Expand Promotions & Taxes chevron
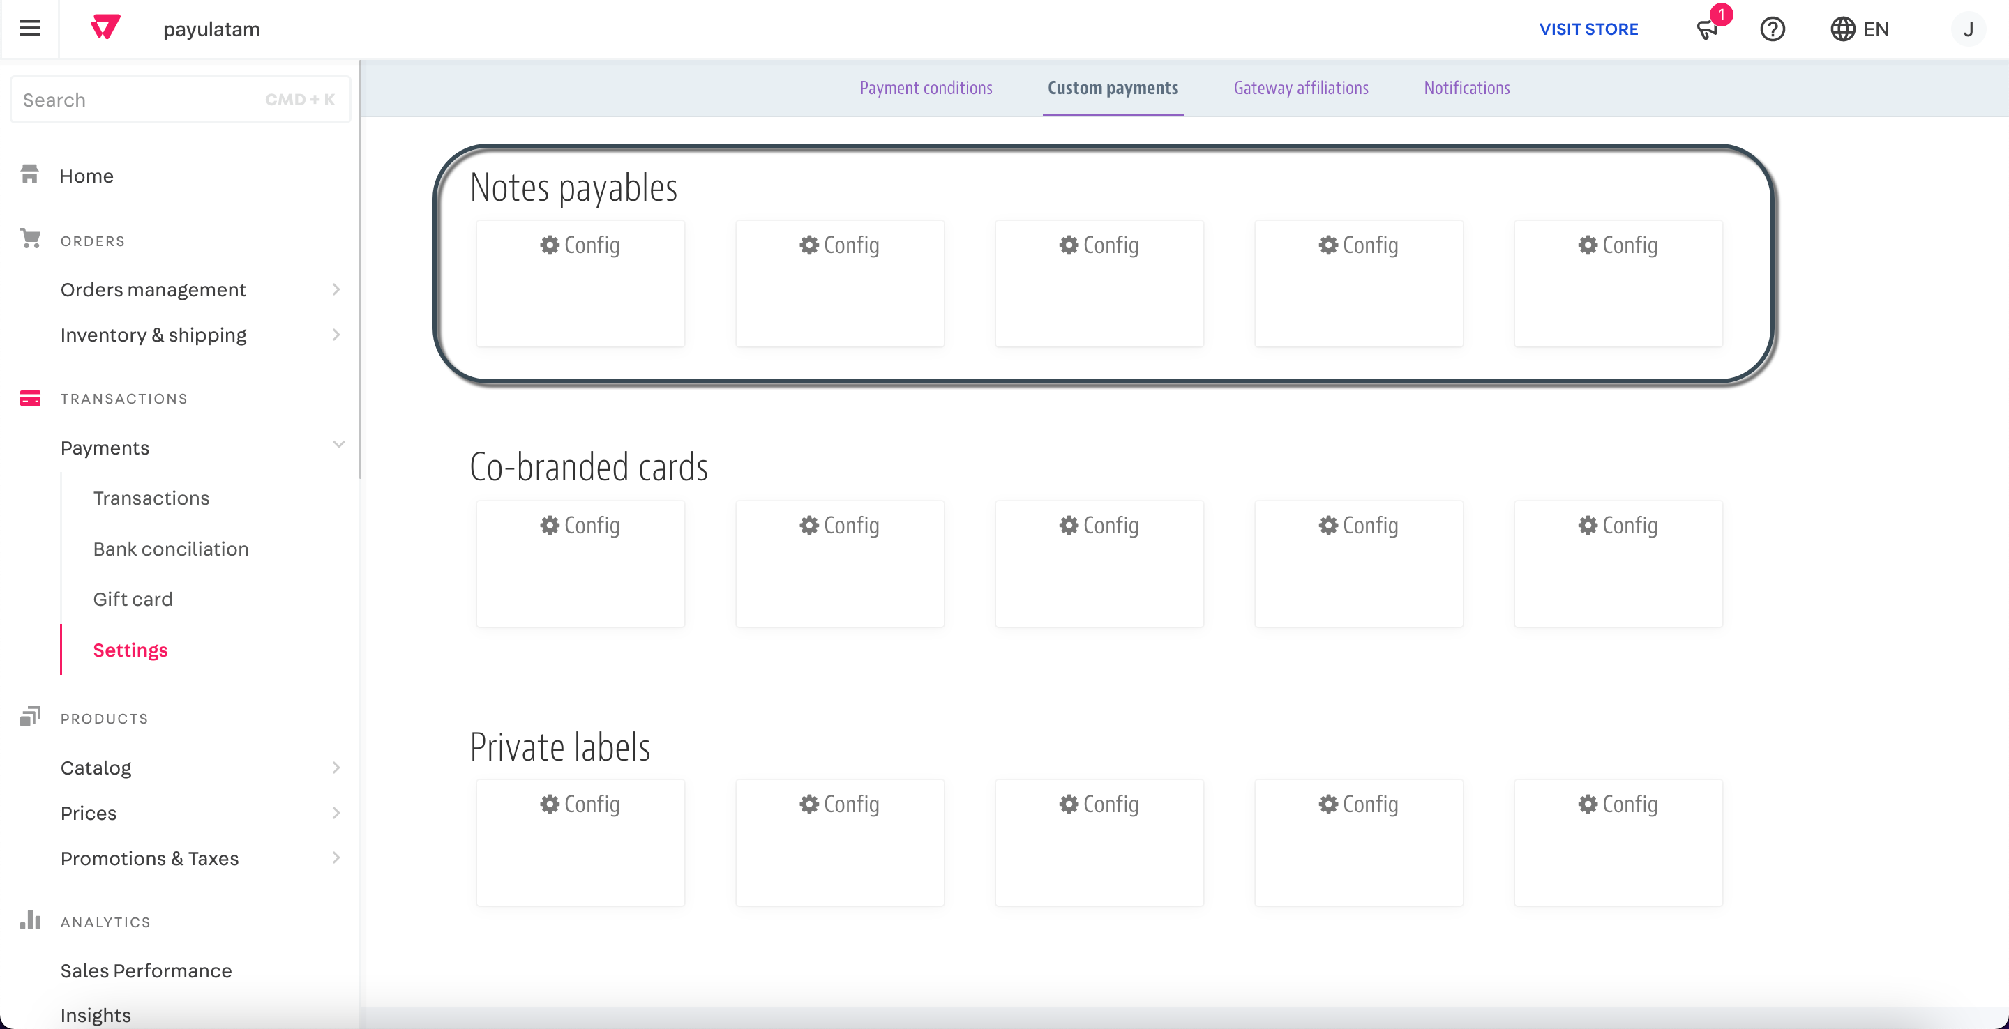The width and height of the screenshot is (2009, 1029). coord(336,857)
